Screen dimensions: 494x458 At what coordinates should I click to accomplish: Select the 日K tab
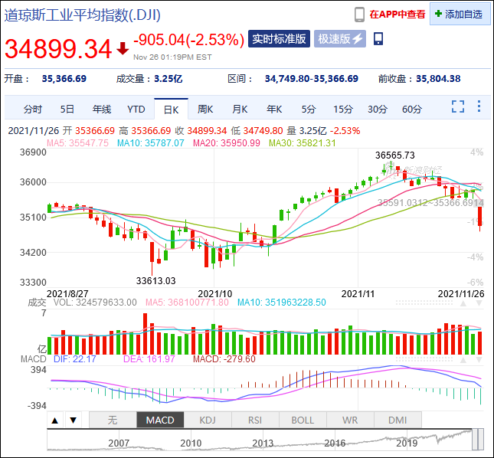pos(171,110)
